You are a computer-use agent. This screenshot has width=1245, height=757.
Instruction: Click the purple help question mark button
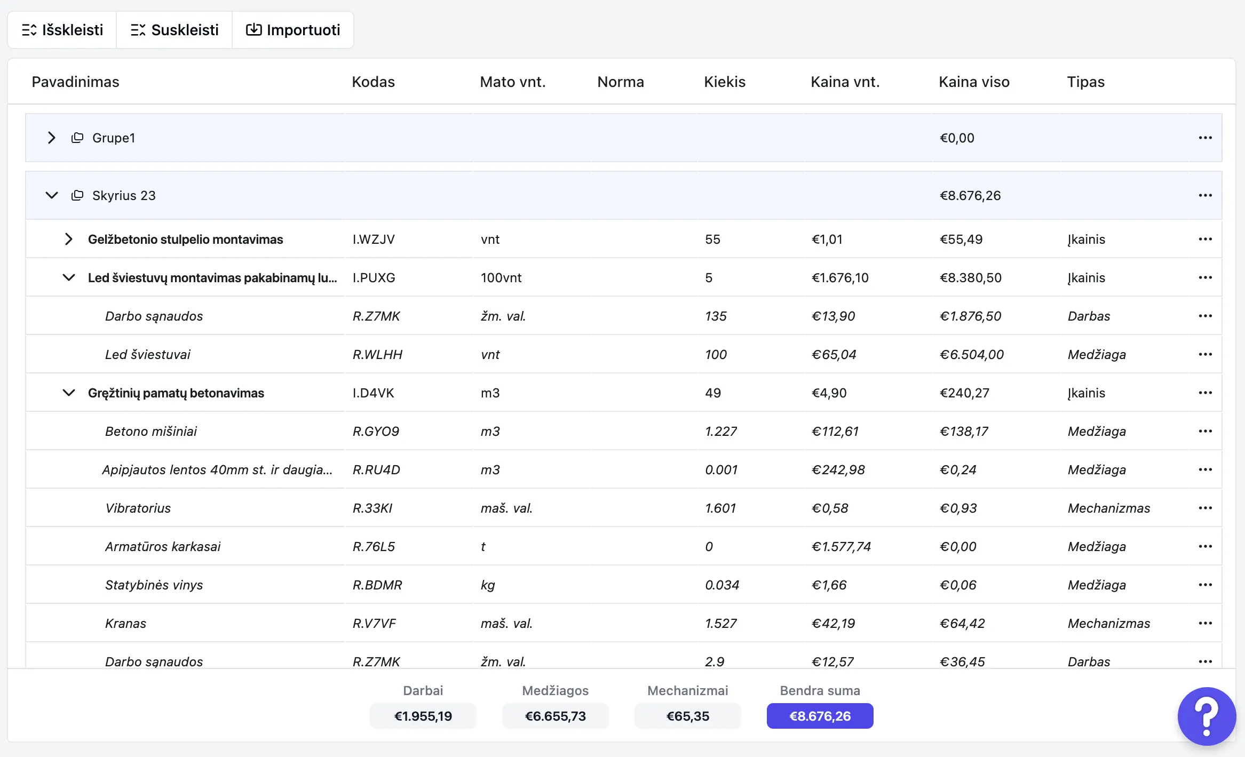(1206, 715)
